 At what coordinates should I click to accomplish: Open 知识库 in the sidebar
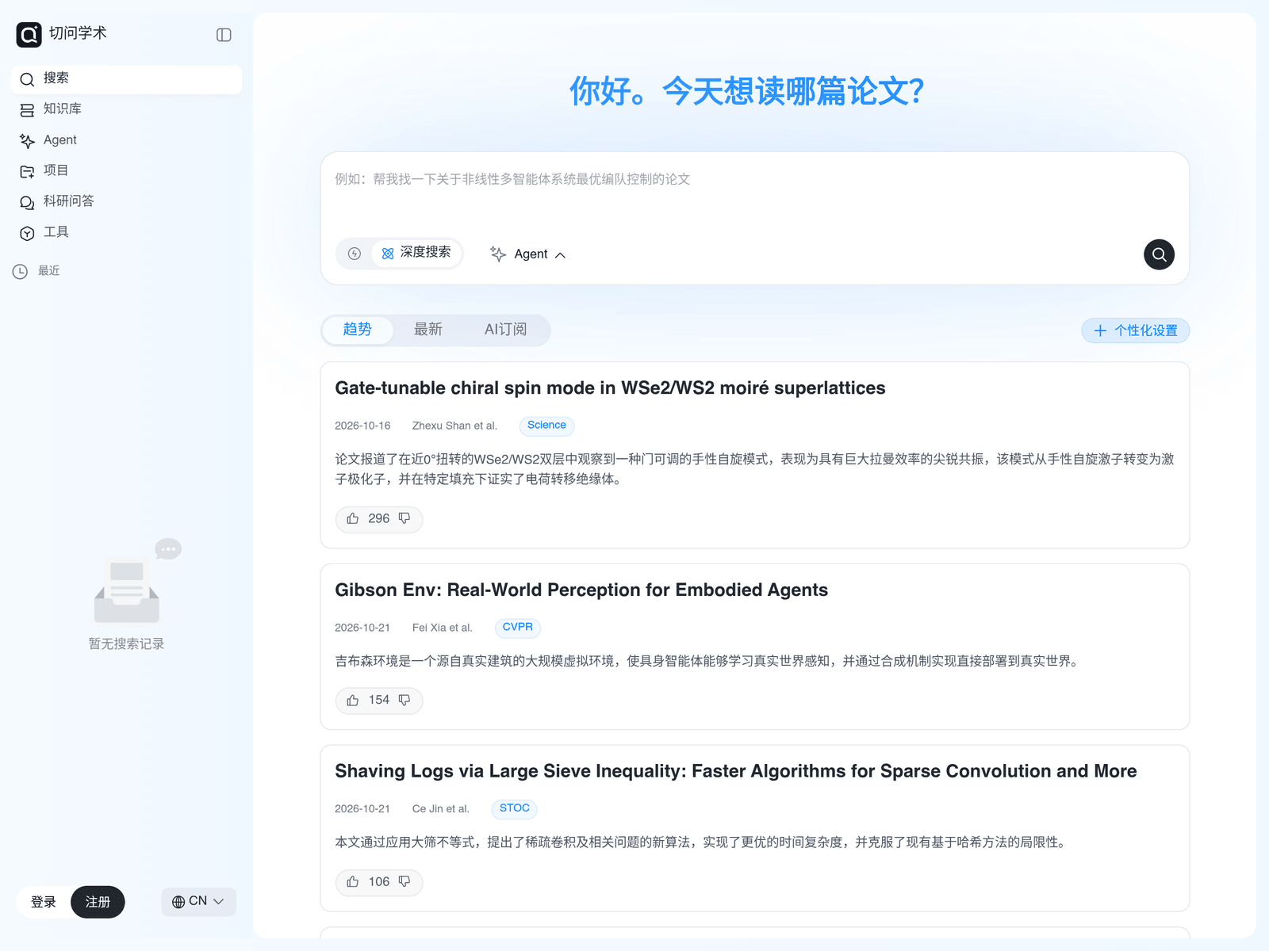tap(127, 109)
